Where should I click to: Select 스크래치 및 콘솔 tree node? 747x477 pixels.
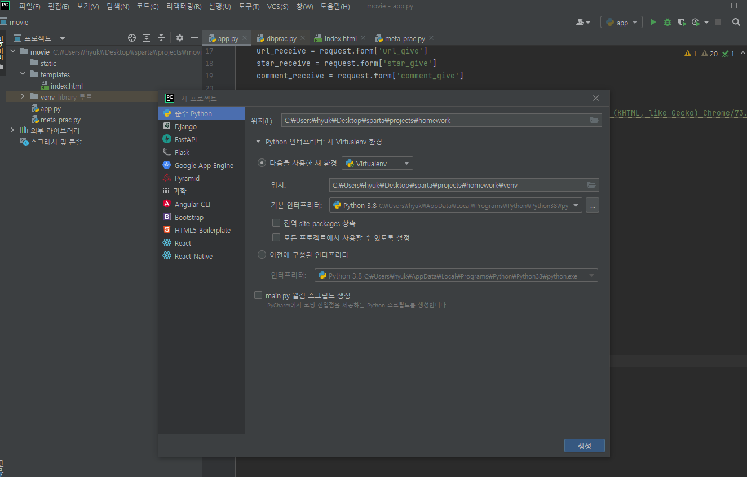51,142
